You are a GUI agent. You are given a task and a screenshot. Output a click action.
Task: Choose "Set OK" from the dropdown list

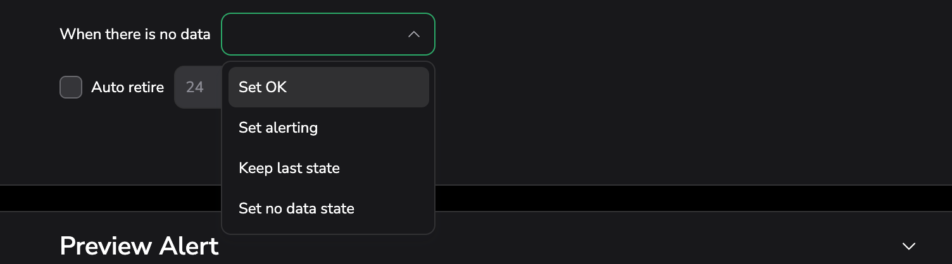click(328, 87)
